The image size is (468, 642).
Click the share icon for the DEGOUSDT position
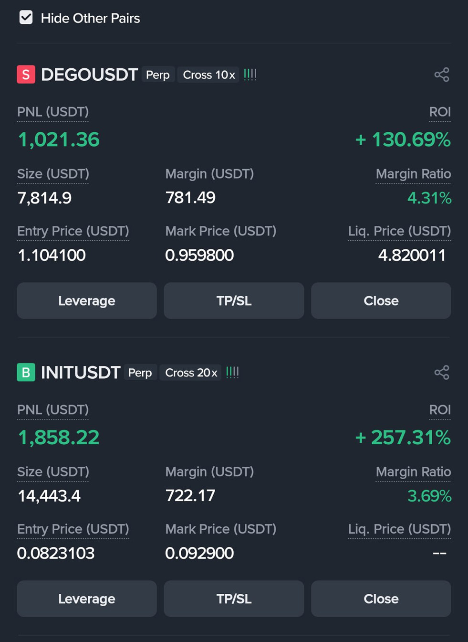click(x=441, y=74)
